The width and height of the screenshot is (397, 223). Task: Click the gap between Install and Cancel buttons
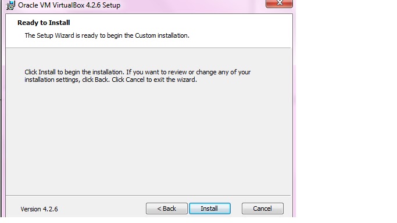pos(236,208)
